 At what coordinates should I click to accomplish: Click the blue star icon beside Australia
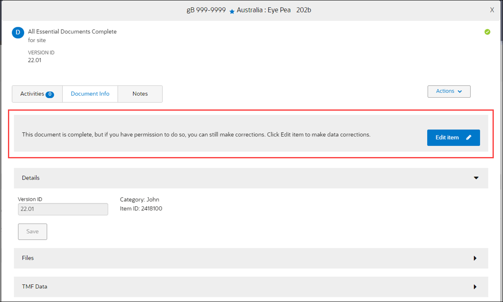(x=232, y=10)
